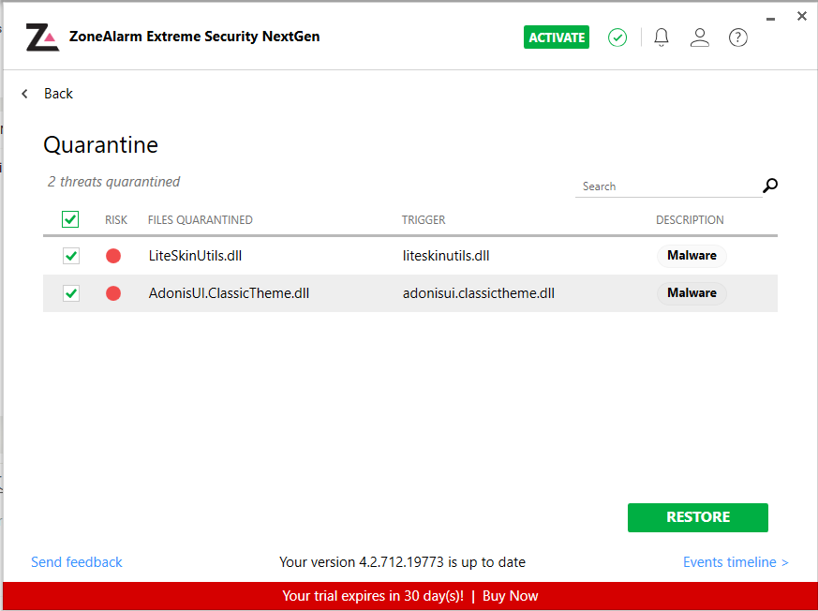The width and height of the screenshot is (818, 611).
Task: Click the RESTORE button
Action: click(x=698, y=517)
